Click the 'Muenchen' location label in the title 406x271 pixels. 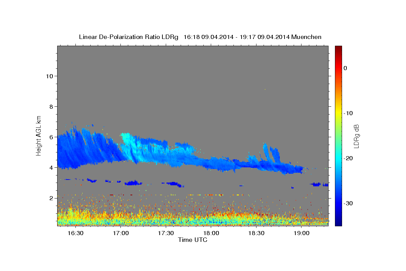point(307,37)
